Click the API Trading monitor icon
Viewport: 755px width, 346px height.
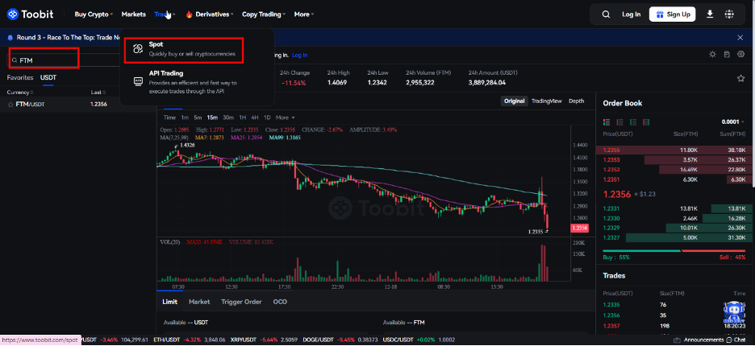pyautogui.click(x=138, y=81)
